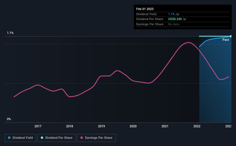Click the 1.1% y-axis label

pyautogui.click(x=10, y=33)
